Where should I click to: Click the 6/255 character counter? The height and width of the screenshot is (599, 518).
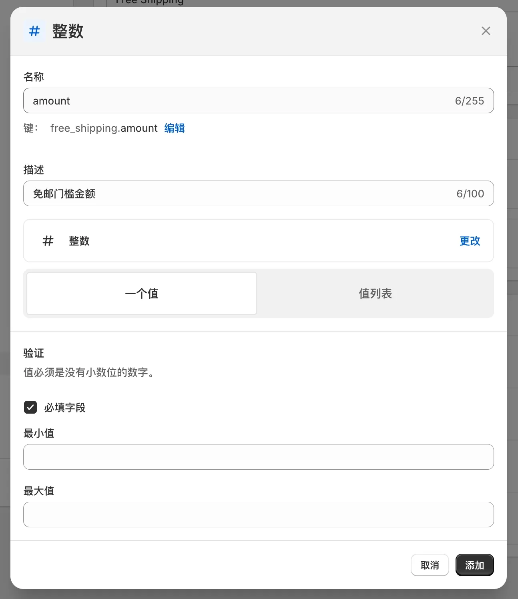coord(470,101)
